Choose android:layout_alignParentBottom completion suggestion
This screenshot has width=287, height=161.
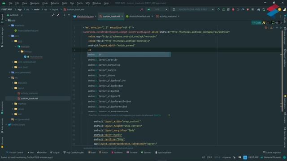click(x=129, y=102)
